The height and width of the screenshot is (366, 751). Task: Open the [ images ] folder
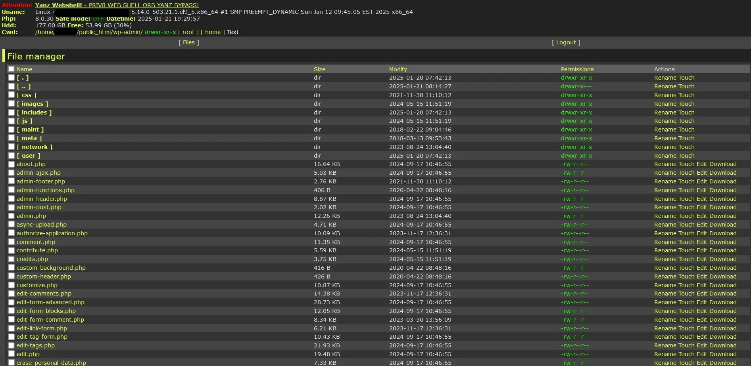[33, 103]
